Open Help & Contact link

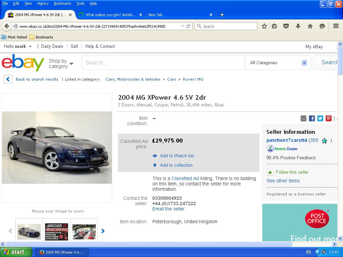100,46
